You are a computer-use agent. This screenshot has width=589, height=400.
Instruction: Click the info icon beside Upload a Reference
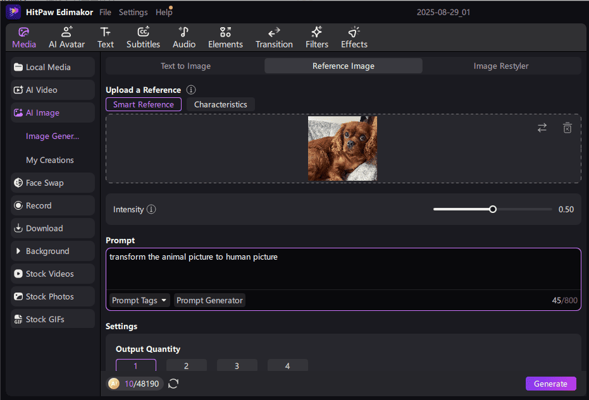[x=191, y=90]
